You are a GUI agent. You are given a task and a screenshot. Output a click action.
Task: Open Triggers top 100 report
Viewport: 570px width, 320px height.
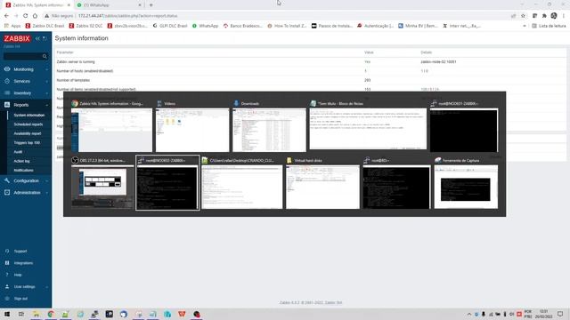click(x=27, y=143)
